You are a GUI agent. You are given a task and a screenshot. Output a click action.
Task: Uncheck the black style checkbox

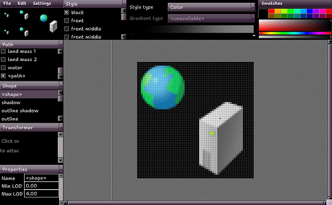coord(66,12)
